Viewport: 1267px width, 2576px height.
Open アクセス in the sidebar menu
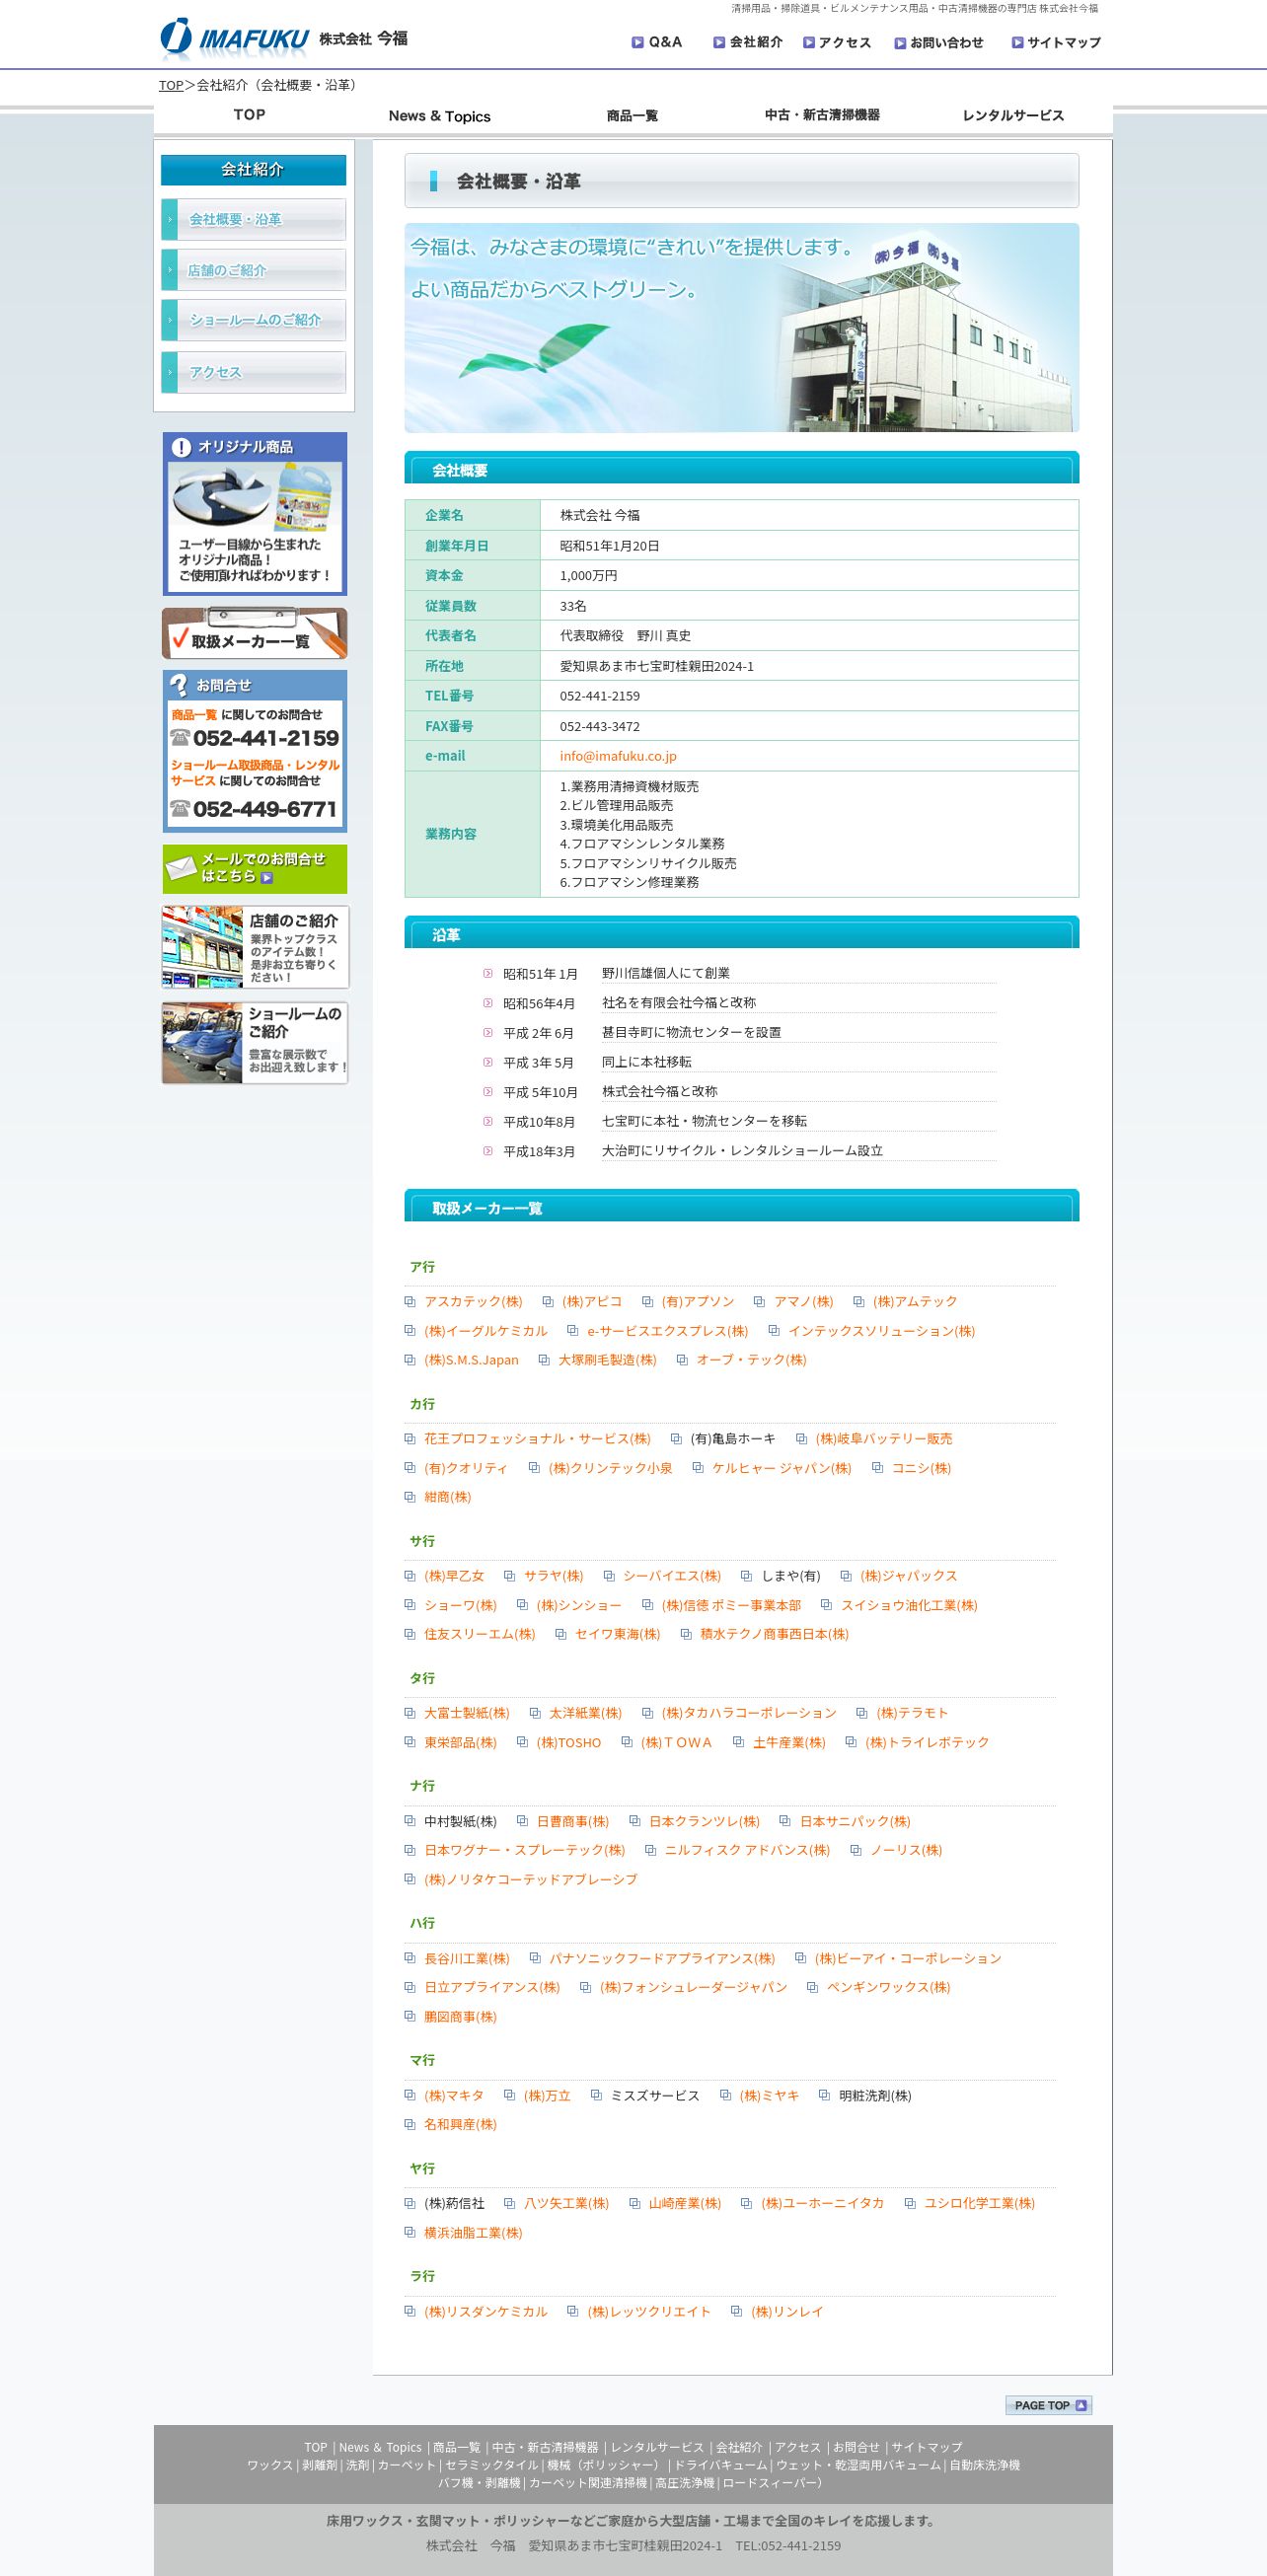point(254,372)
